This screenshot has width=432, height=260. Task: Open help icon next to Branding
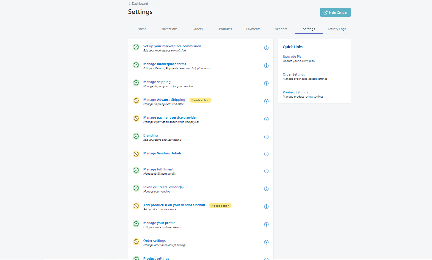pyautogui.click(x=266, y=137)
